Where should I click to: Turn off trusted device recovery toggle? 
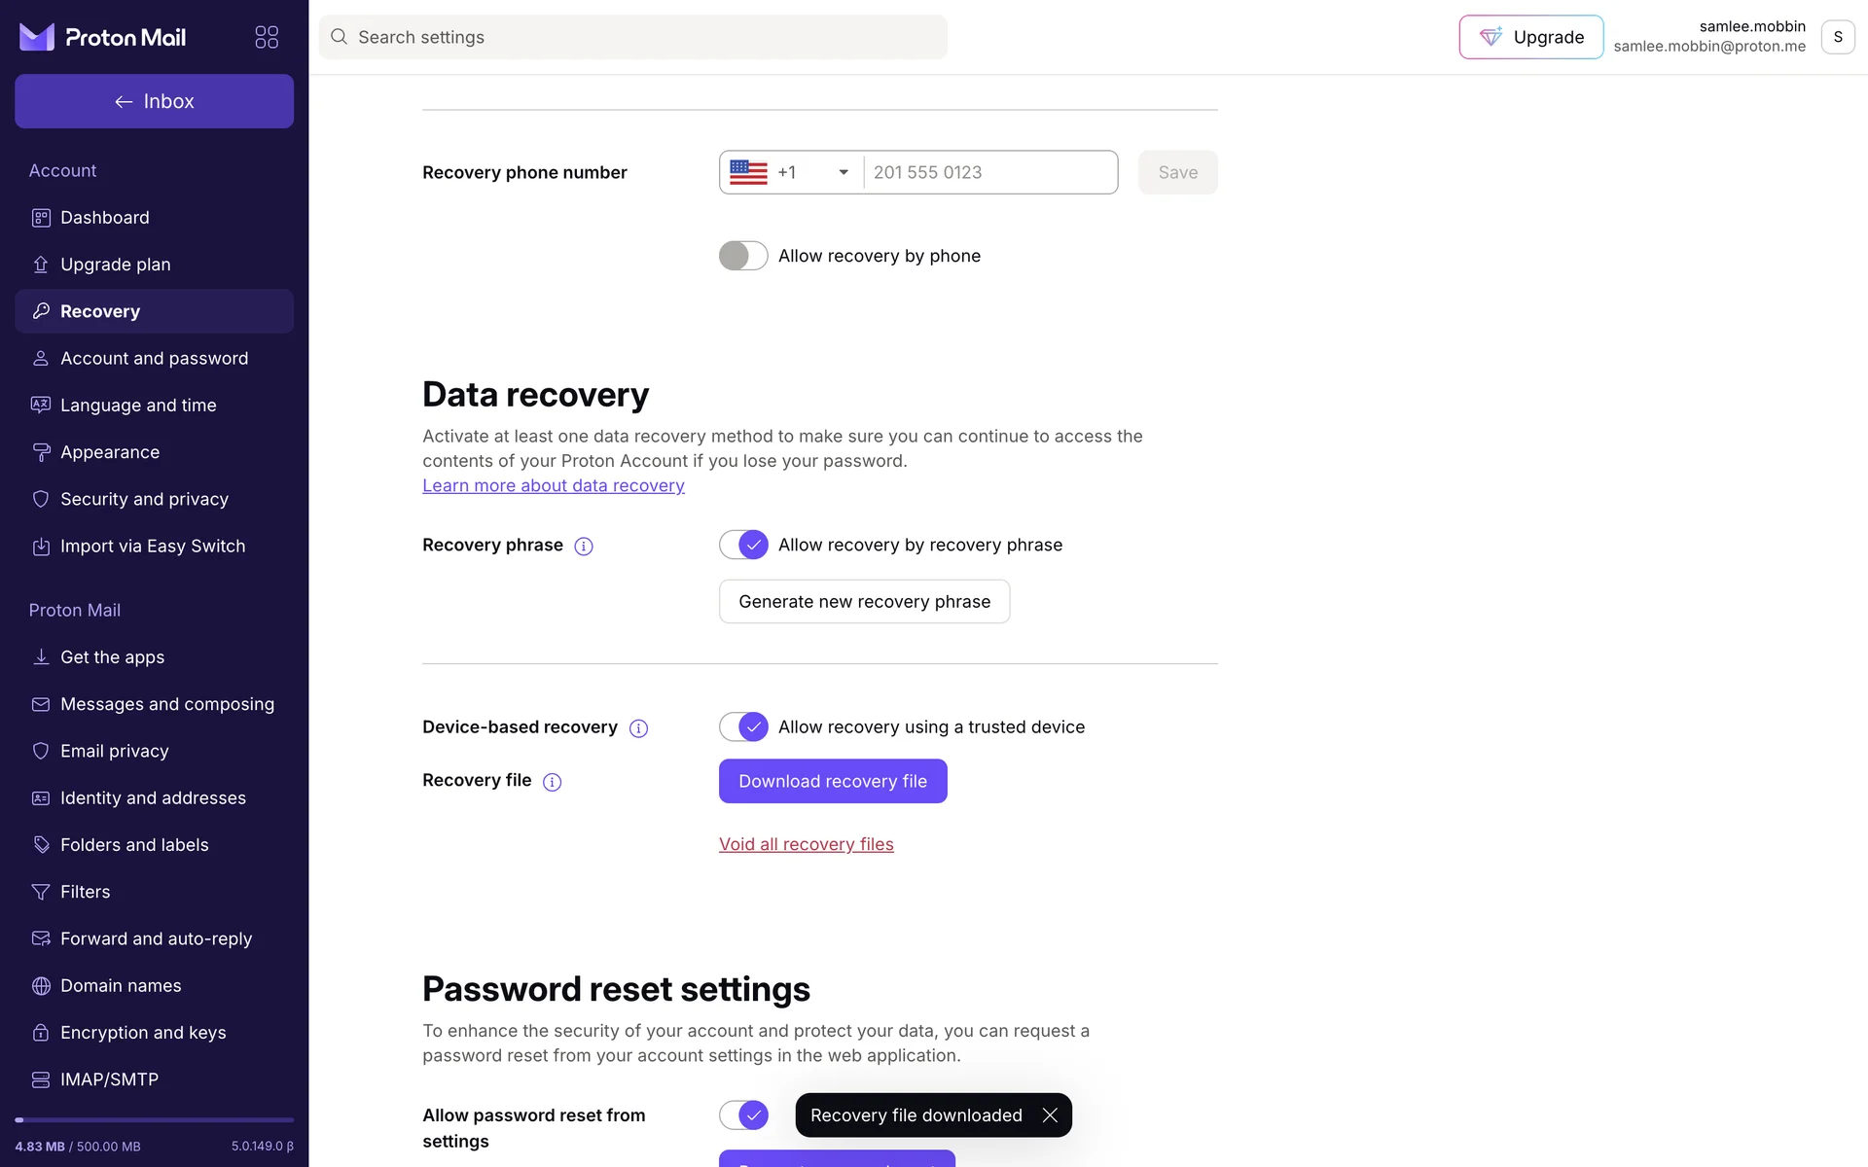click(x=743, y=726)
